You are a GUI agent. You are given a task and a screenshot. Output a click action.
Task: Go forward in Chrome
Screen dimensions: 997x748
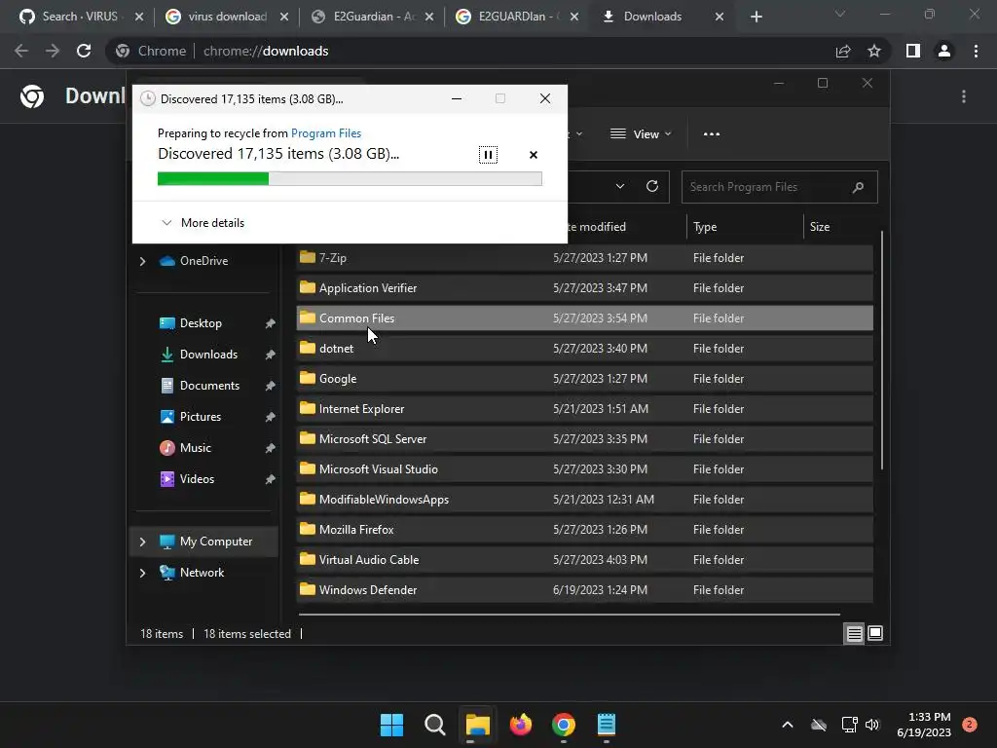53,51
